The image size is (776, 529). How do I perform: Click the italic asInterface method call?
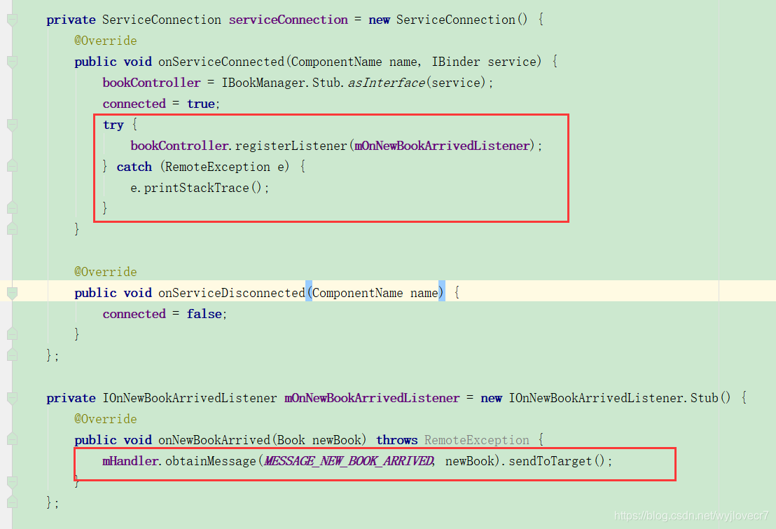387,83
